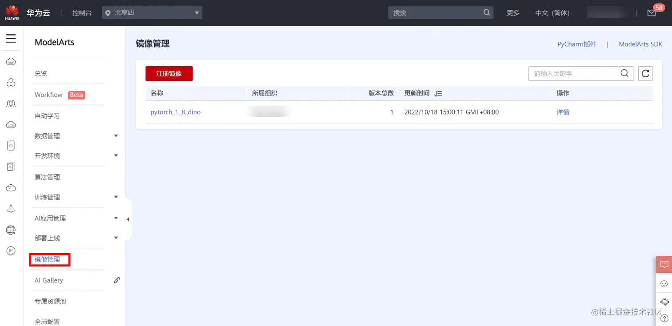Click the cloud server icon in left rail
Image resolution: width=672 pixels, height=326 pixels.
tap(11, 61)
